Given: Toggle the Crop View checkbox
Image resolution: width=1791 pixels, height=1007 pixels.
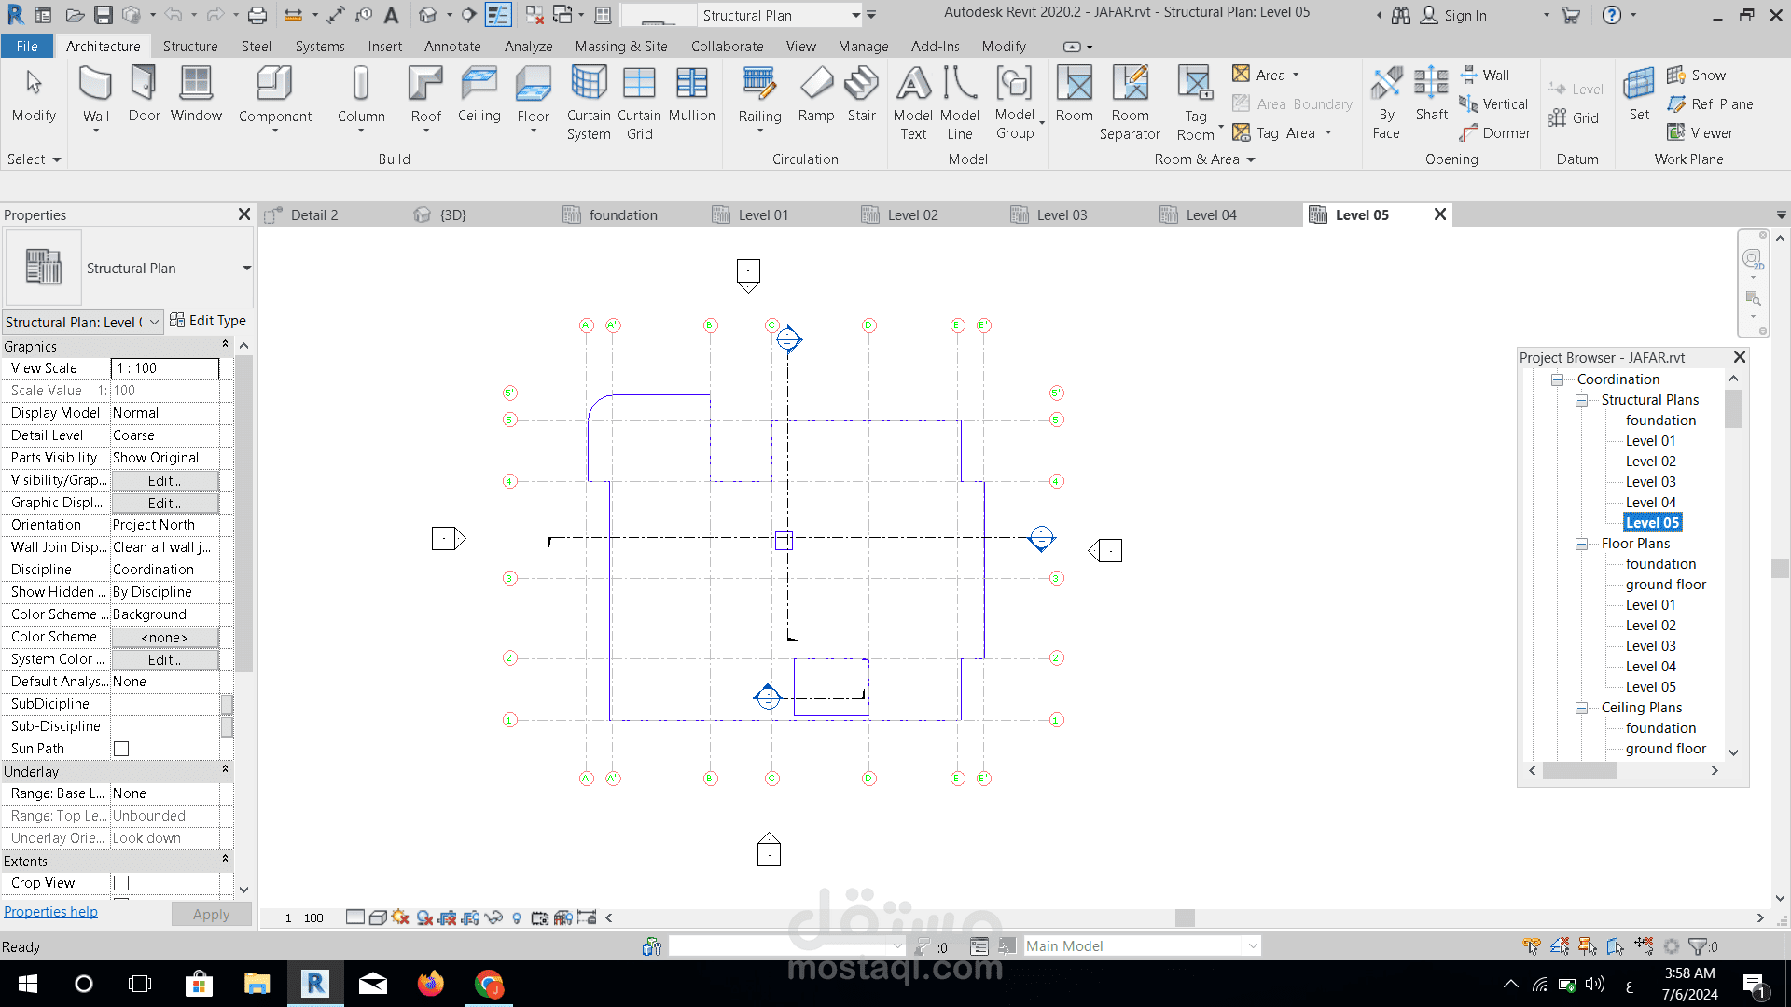Looking at the screenshot, I should [x=121, y=883].
